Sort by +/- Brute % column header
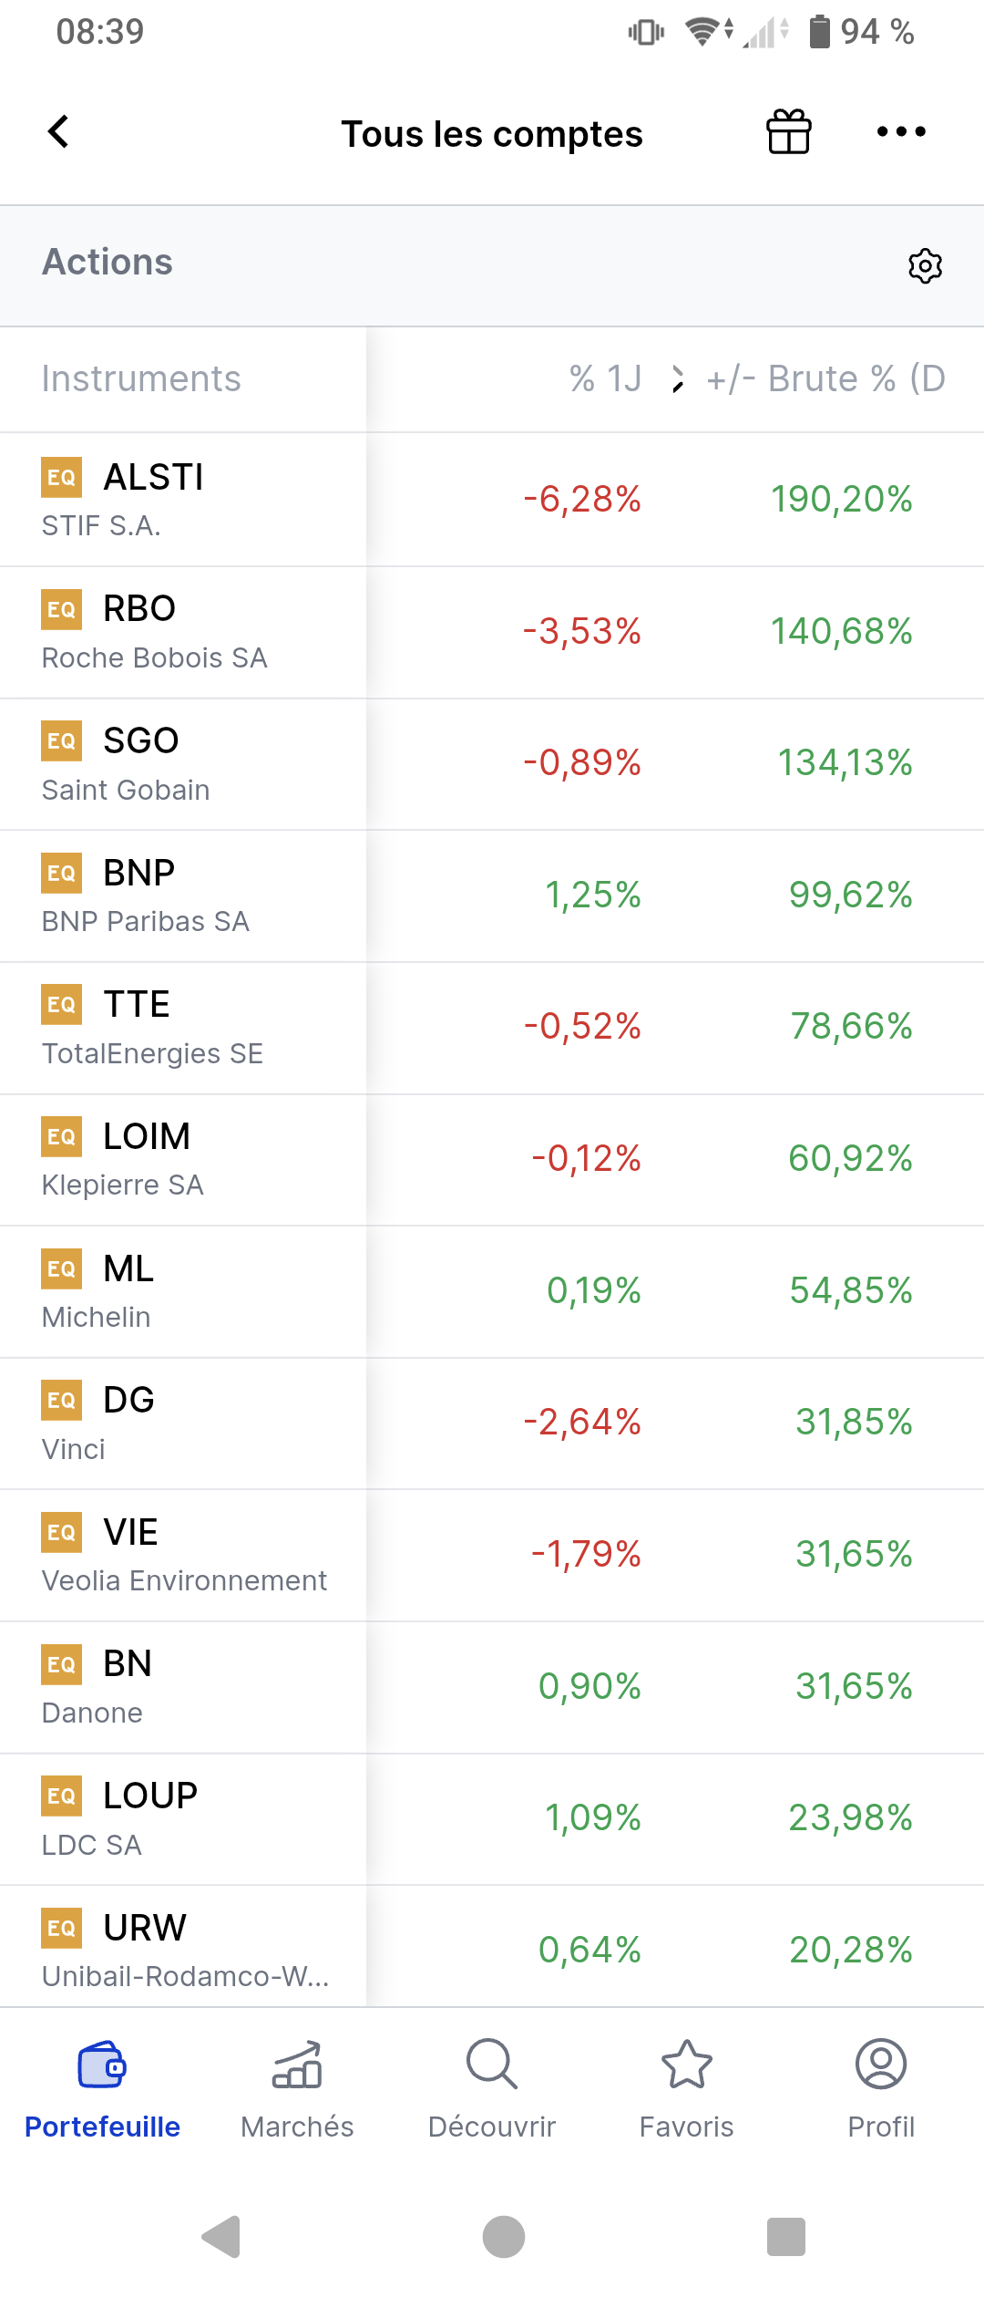The height and width of the screenshot is (2298, 984). click(x=825, y=378)
